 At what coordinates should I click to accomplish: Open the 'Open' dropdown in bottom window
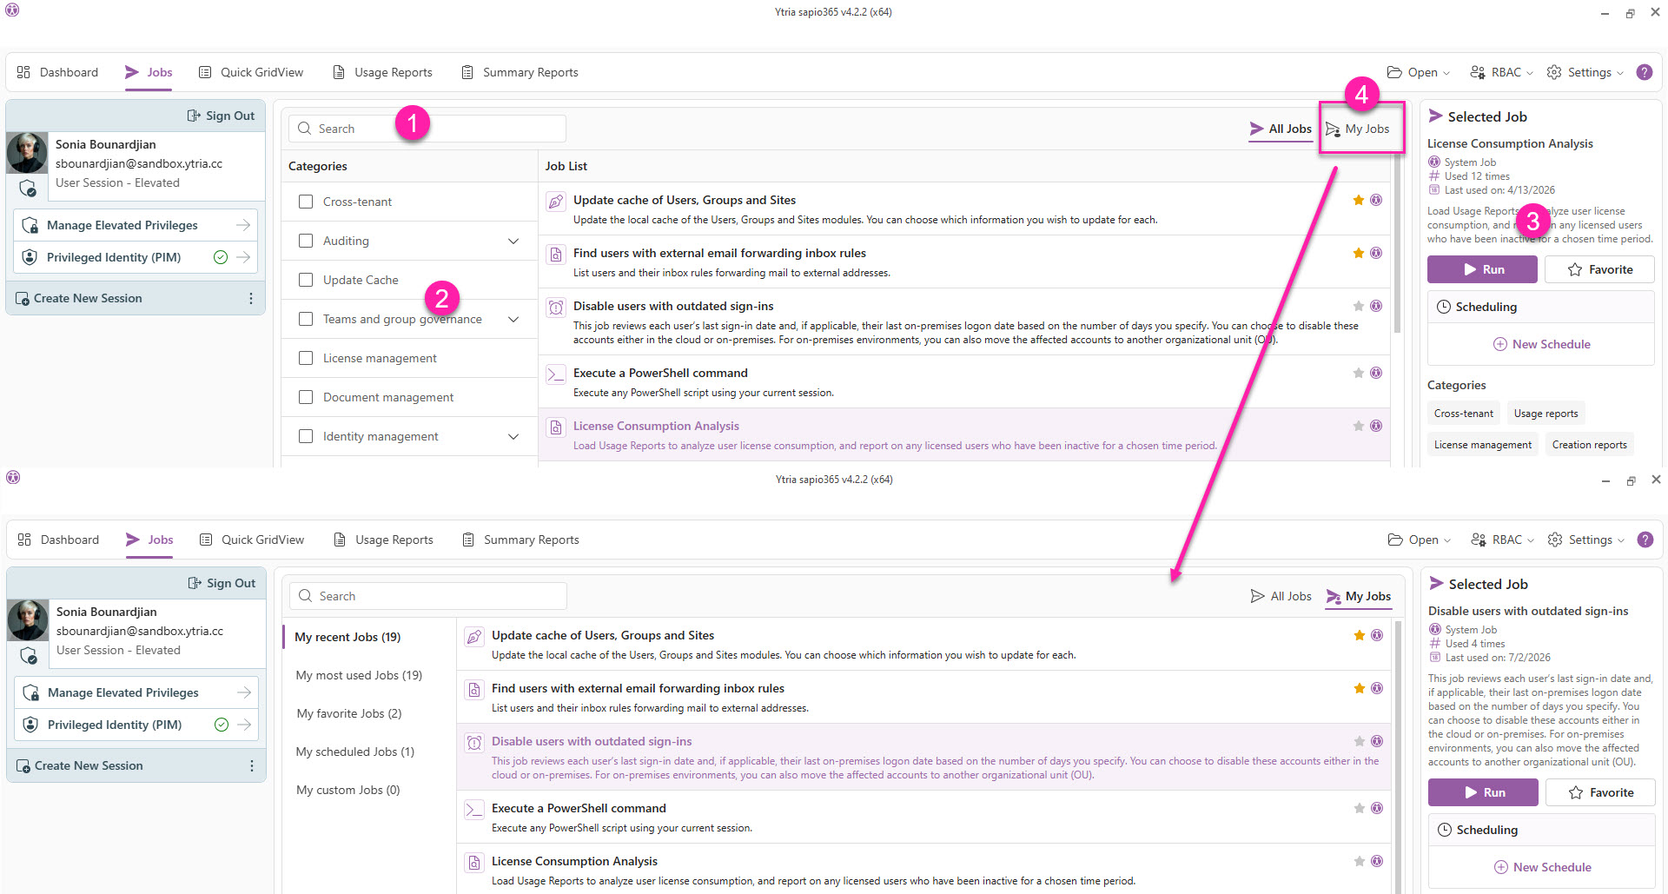click(x=1420, y=540)
